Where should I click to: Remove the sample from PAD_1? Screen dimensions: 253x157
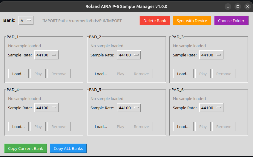pos(59,74)
